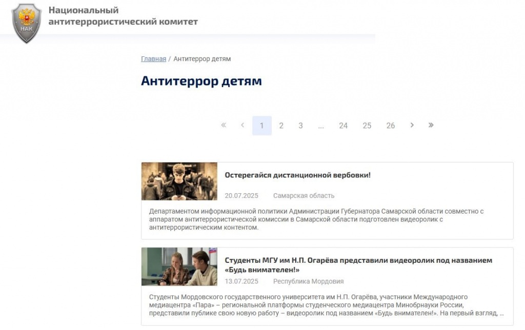525x330 pixels.
Task: Open page 3 of the list
Action: 300,126
